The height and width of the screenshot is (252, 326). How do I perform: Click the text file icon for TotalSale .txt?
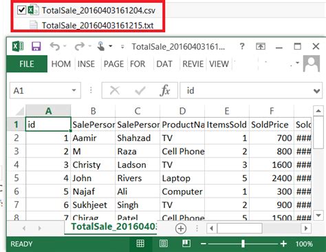34,25
